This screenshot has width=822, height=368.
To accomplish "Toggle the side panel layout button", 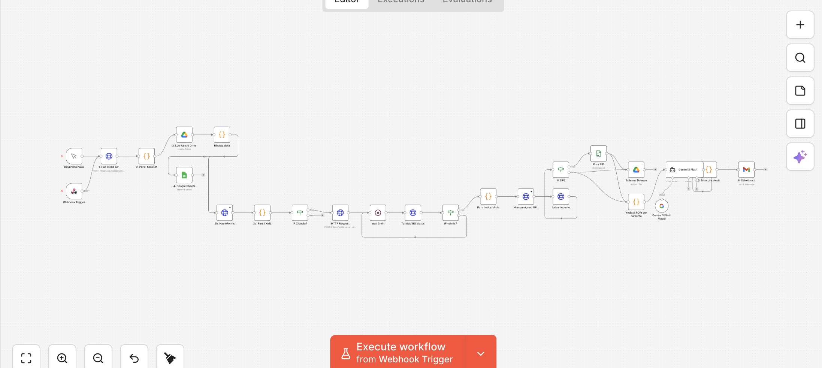I will [x=800, y=124].
